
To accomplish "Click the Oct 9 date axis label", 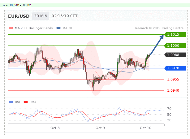I will 100,128.
